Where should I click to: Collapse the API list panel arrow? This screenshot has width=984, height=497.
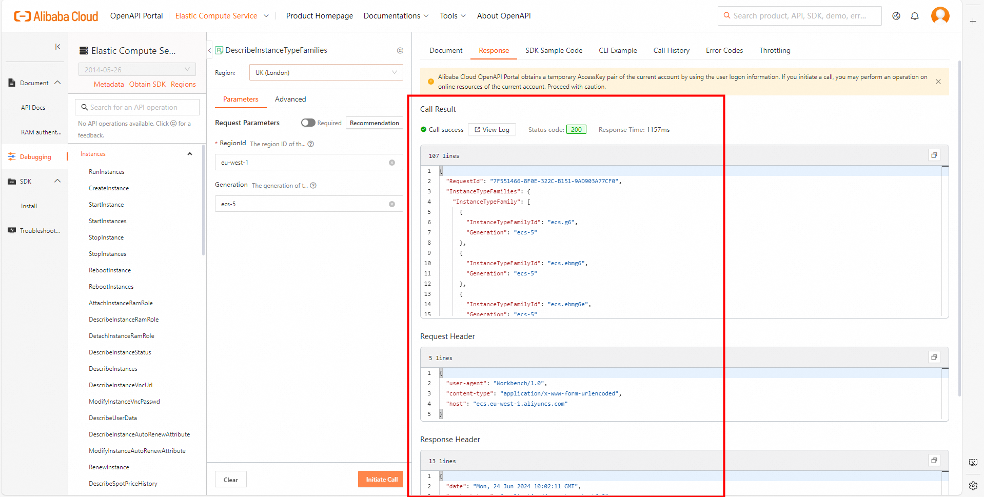click(x=209, y=50)
